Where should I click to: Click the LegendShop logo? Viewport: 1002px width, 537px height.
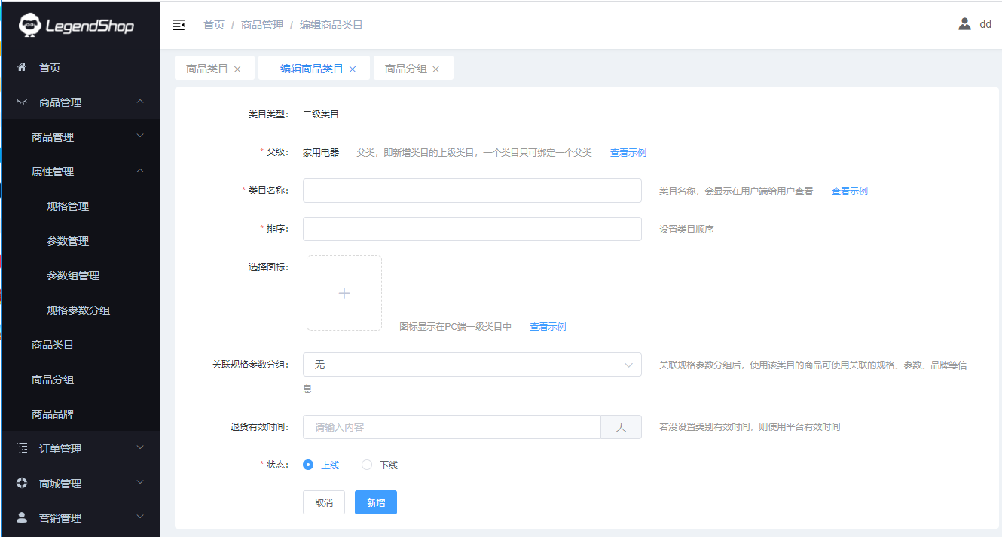click(x=77, y=26)
